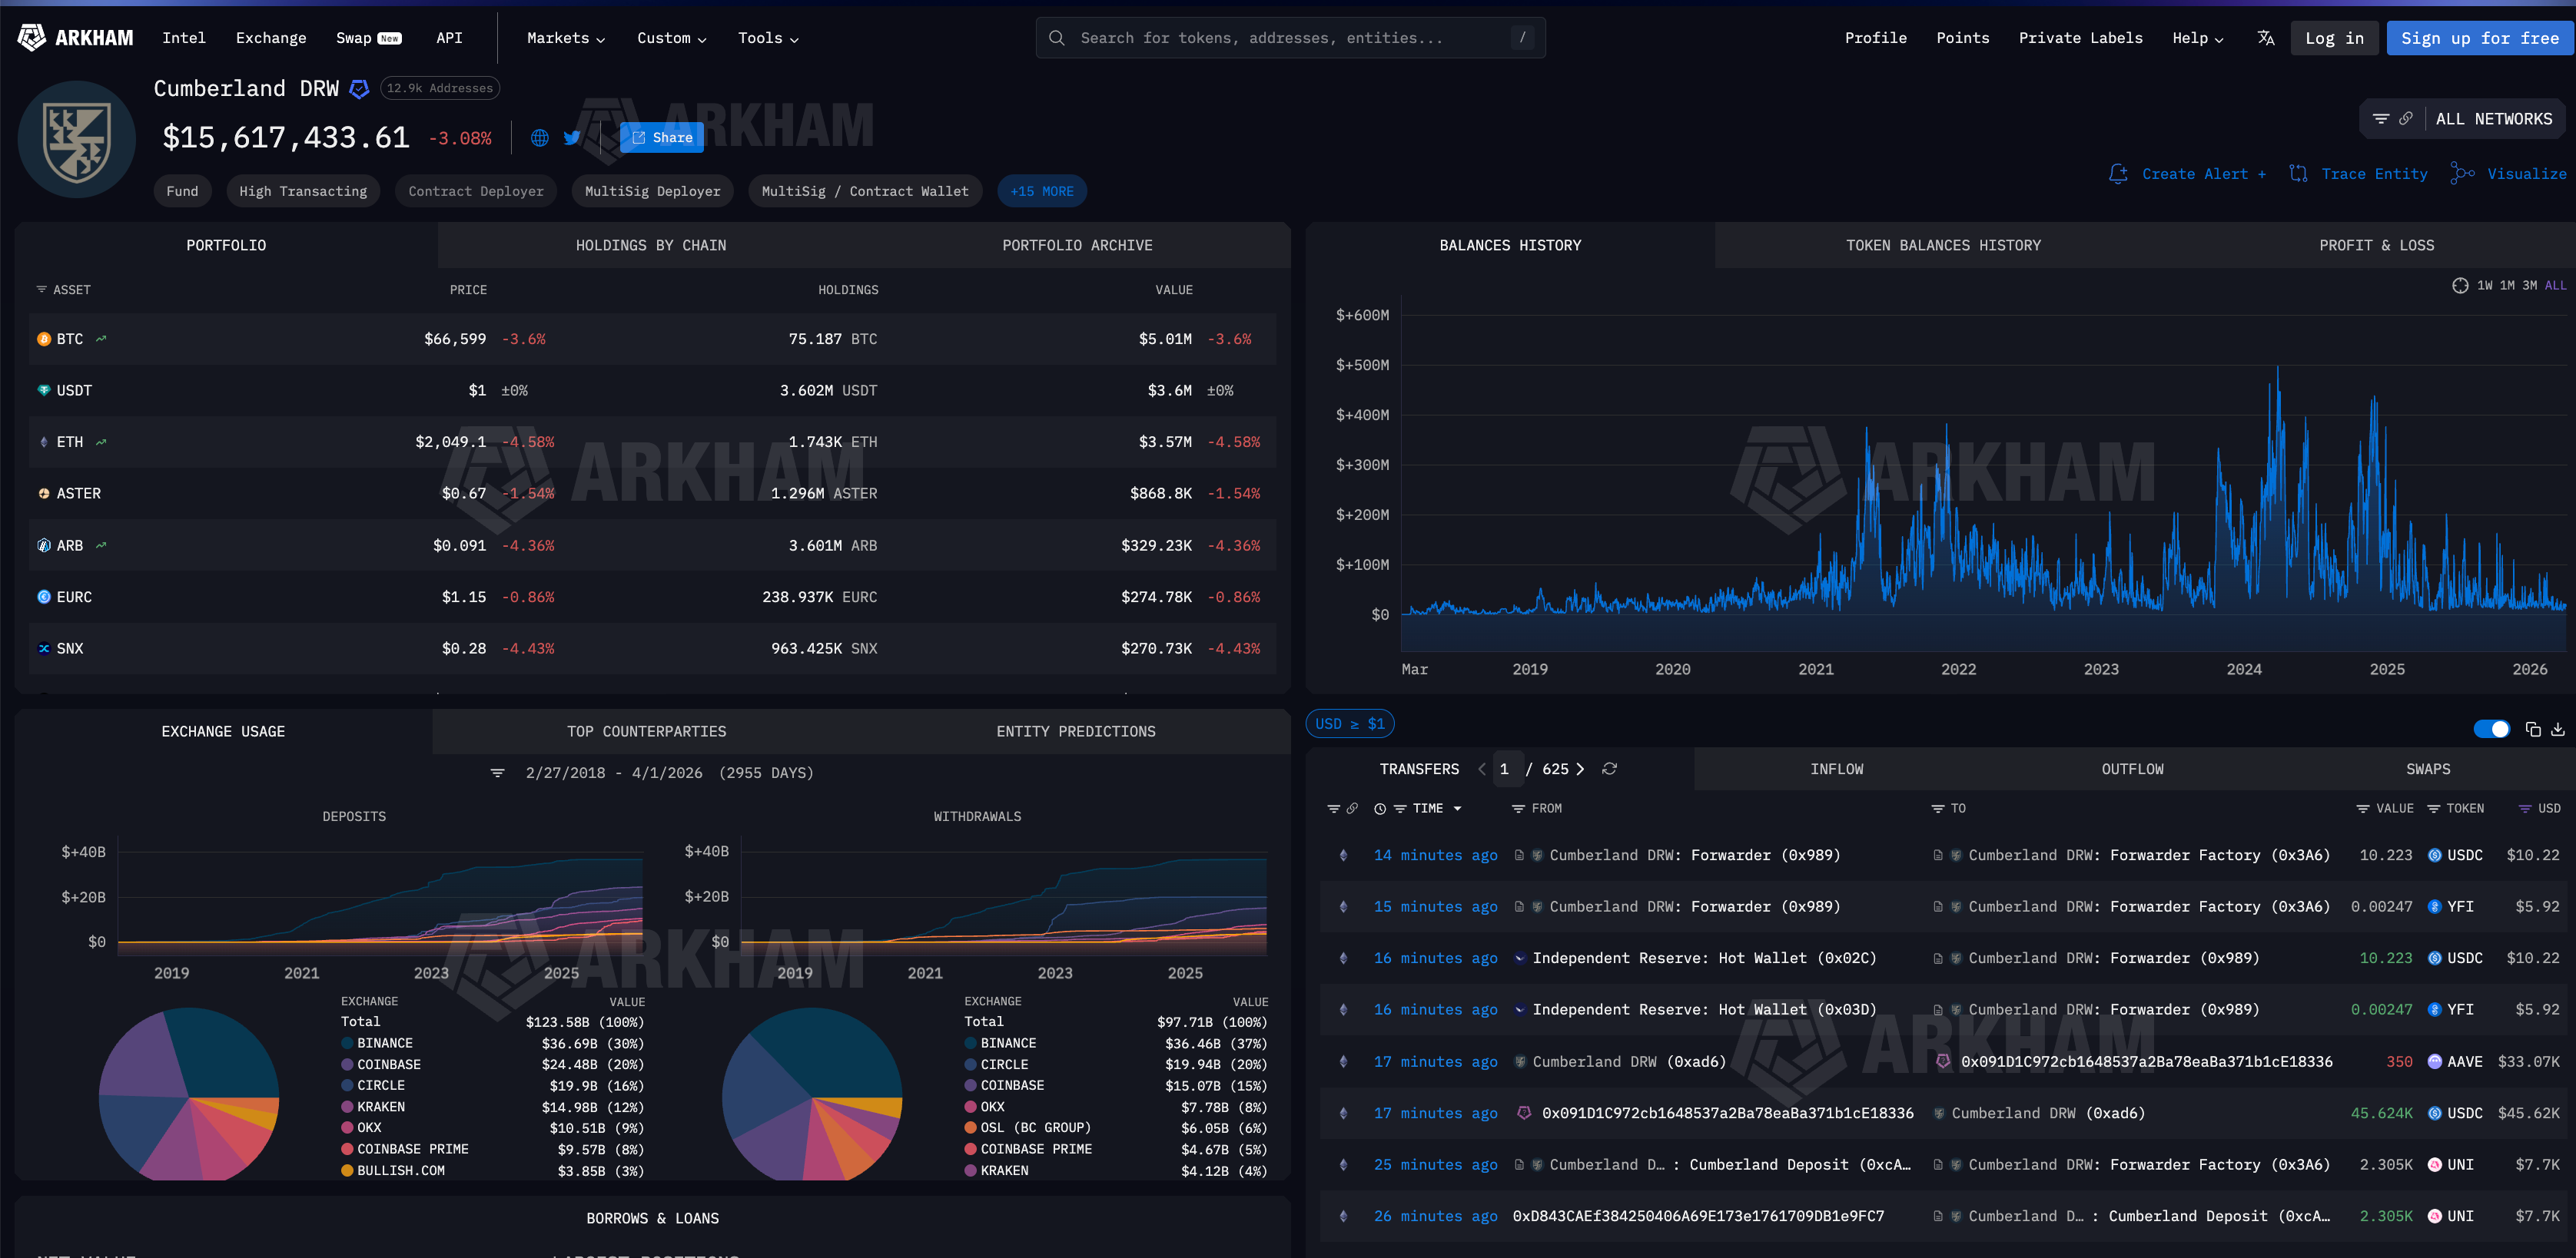Click Create Alert +
Viewport: 2576px width, 1258px height.
(x=2187, y=174)
